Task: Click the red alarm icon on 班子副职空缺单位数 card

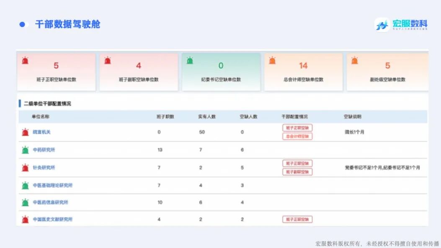Action: pos(108,61)
